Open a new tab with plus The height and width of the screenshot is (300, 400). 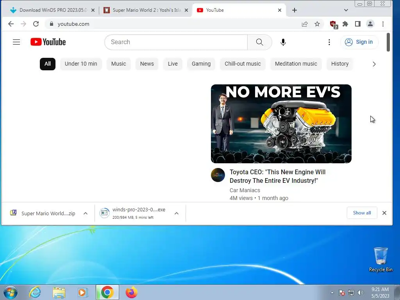[x=295, y=10]
